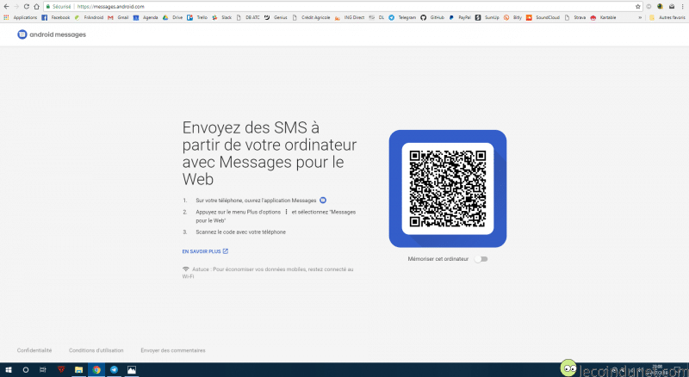Follow the EN SAVOIR PLUS link

point(205,251)
